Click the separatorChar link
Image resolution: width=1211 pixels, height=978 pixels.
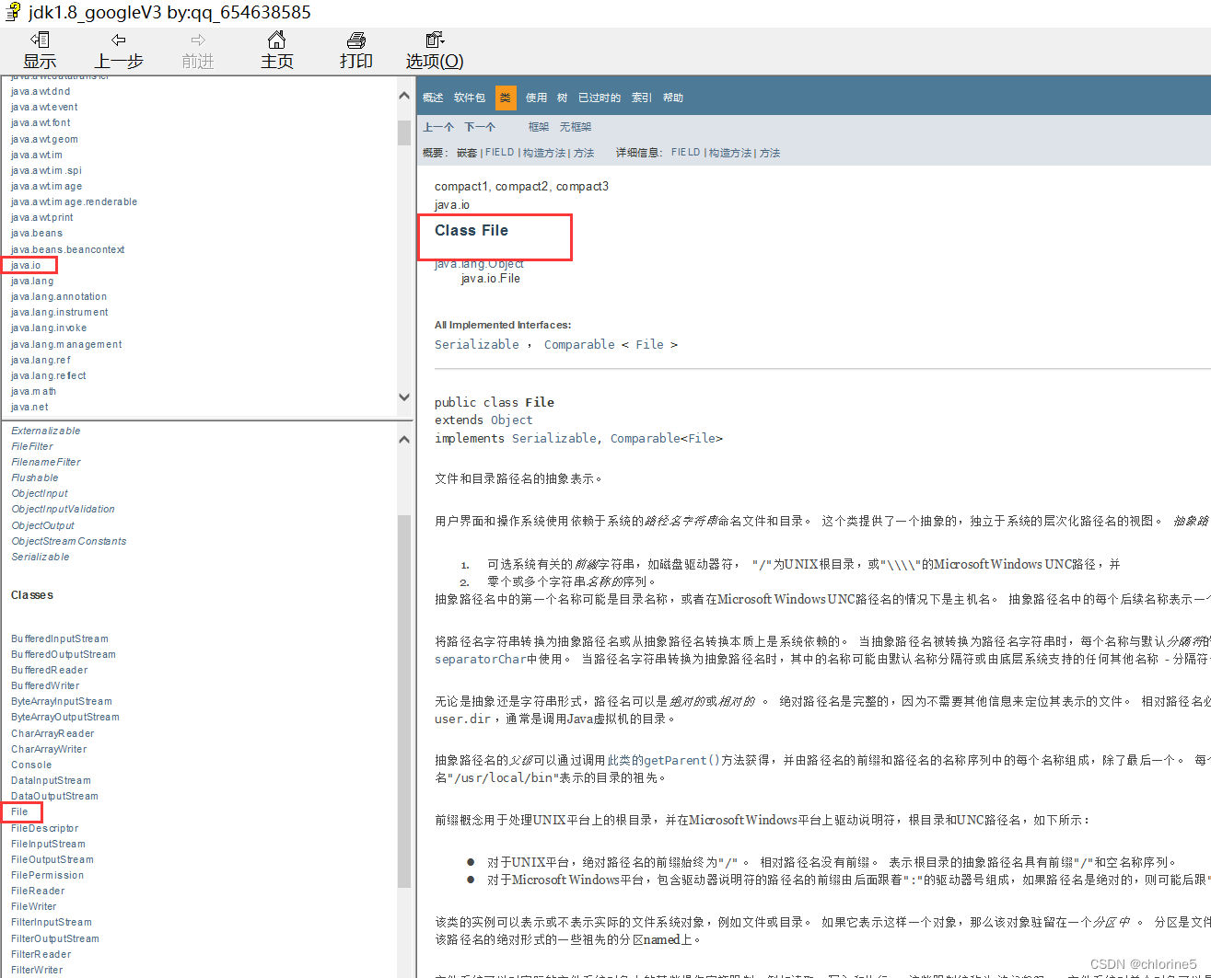[x=480, y=659]
